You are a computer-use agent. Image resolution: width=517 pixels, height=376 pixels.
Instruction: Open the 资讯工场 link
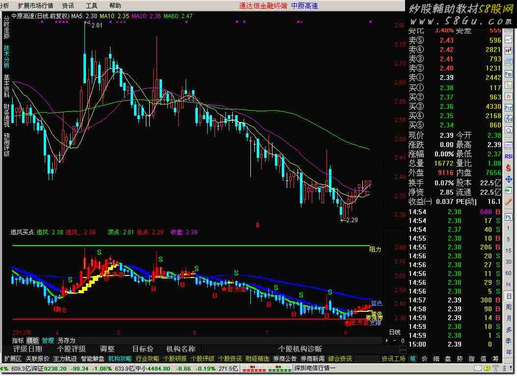tap(393, 358)
